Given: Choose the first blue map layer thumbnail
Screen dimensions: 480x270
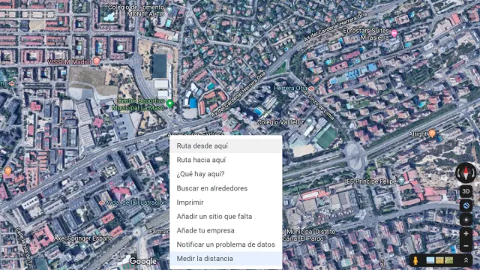Looking at the screenshot, I should pos(430,260).
